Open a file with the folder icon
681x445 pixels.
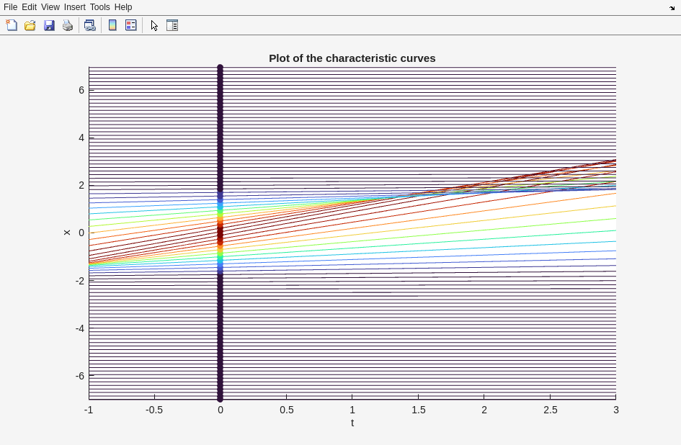(x=30, y=25)
